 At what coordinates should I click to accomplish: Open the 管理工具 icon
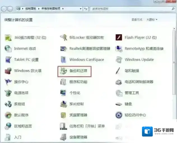tap(119, 93)
